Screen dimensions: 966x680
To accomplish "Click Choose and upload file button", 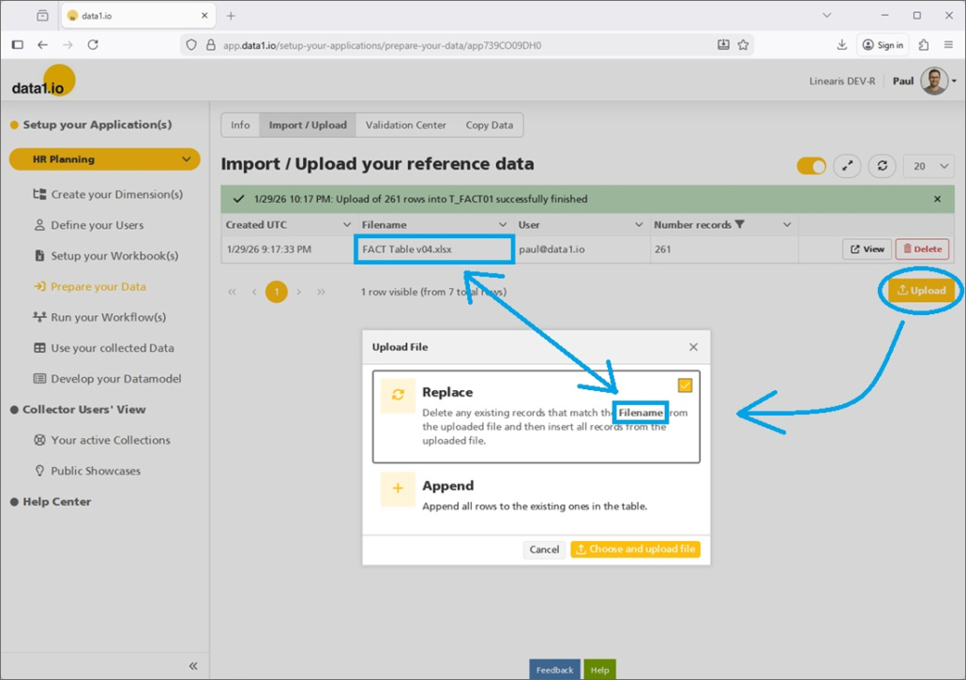I will tap(635, 550).
